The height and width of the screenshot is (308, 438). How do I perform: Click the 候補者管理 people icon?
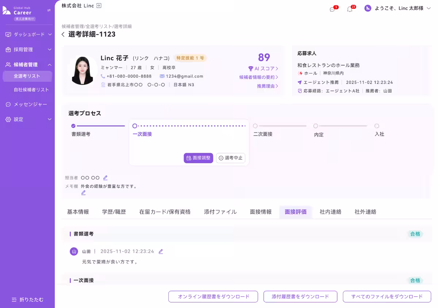point(8,65)
